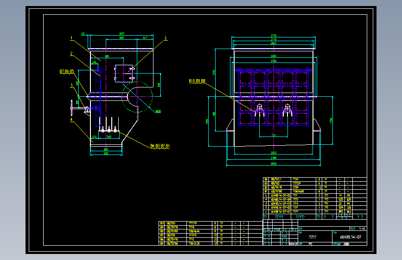Click the 2170 top width dimension
The image size is (402, 260).
pos(274,35)
